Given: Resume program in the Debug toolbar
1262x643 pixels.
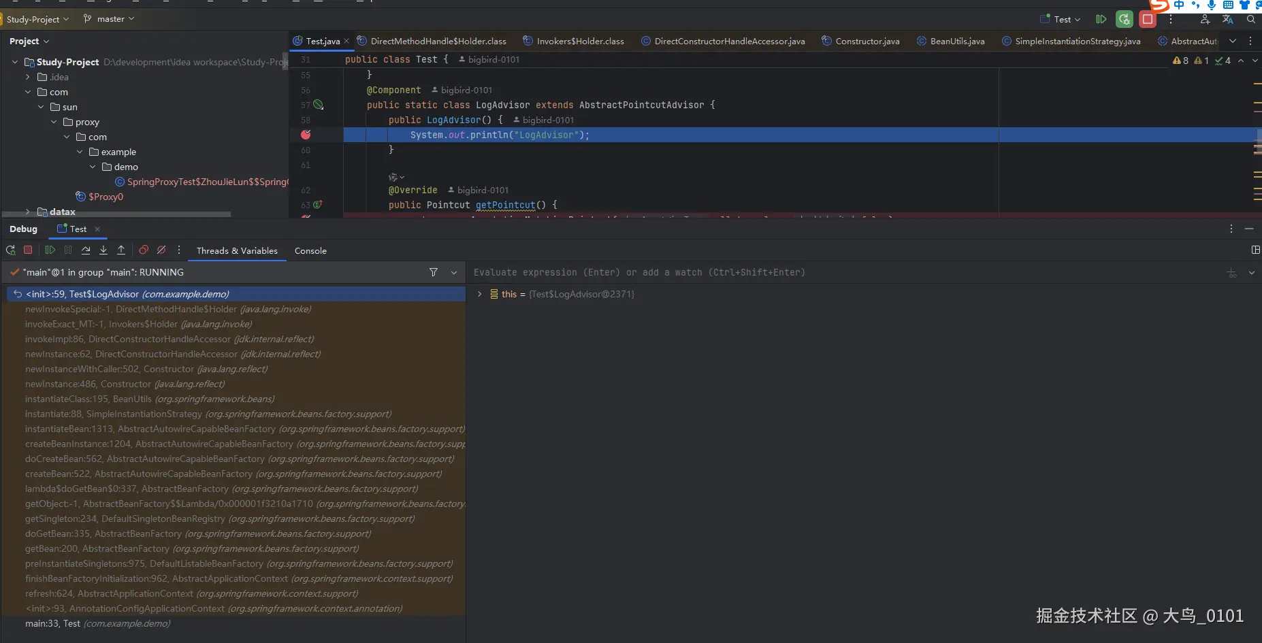Looking at the screenshot, I should click(50, 250).
